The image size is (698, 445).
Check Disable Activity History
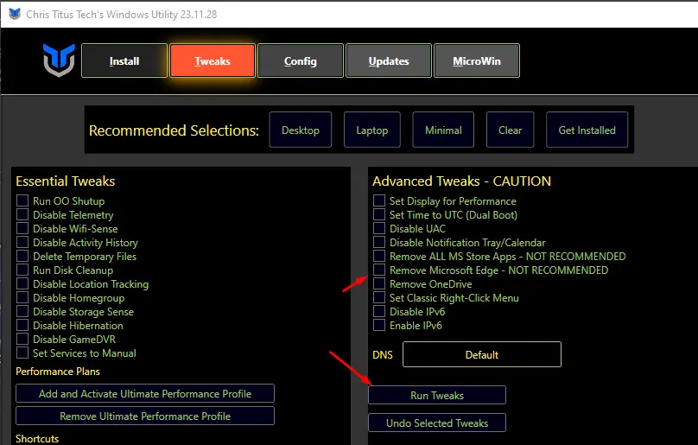22,242
